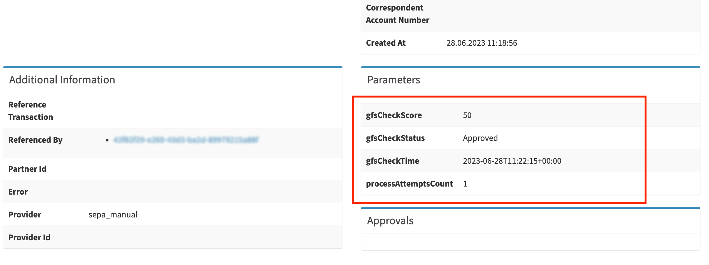Image resolution: width=709 pixels, height=265 pixels.
Task: Select the gfsCheckTime timestamp value
Action: point(512,161)
